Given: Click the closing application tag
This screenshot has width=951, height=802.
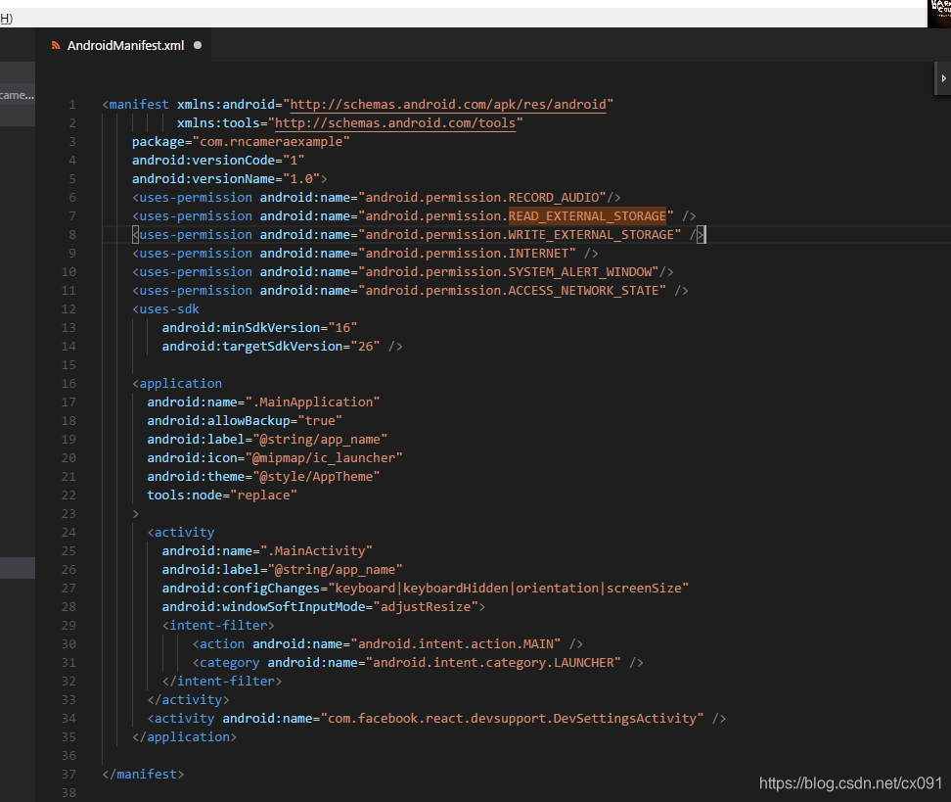Looking at the screenshot, I should [x=184, y=737].
